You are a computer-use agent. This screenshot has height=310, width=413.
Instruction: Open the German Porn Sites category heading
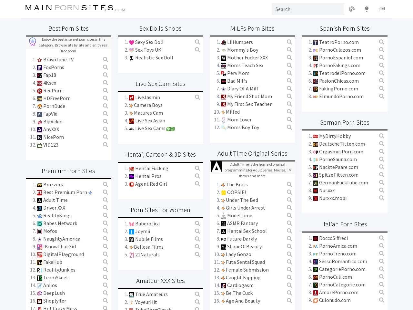tap(344, 122)
